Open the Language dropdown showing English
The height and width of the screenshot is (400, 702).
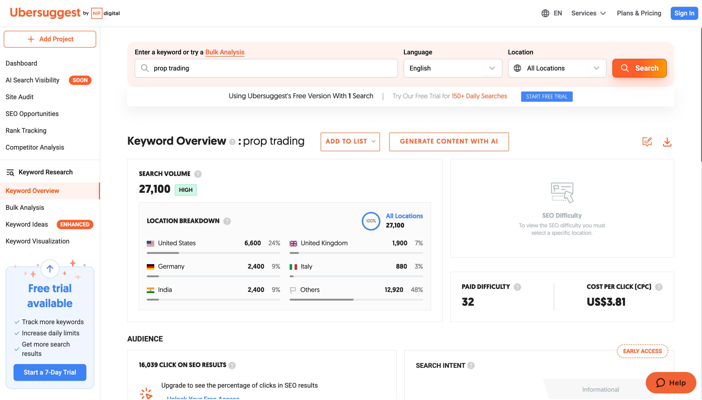pos(452,68)
